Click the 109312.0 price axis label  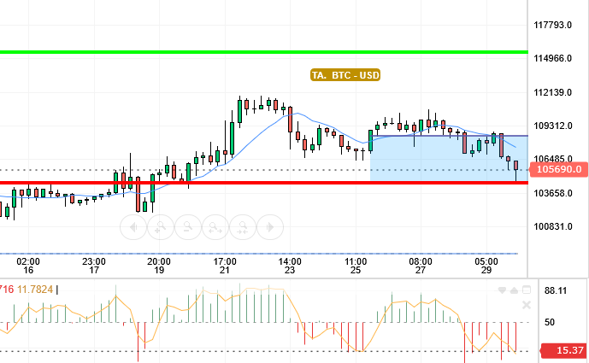tap(552, 126)
